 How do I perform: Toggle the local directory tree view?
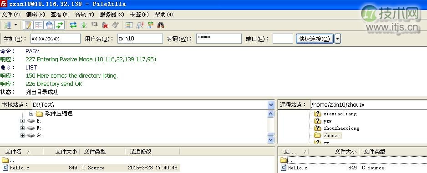point(39,25)
